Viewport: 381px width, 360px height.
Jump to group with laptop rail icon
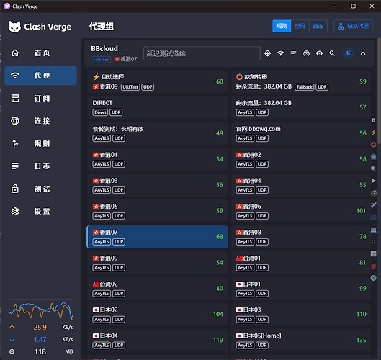tap(374, 230)
